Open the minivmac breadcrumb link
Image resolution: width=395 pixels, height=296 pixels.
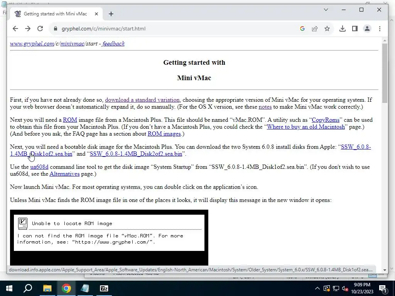(x=72, y=44)
